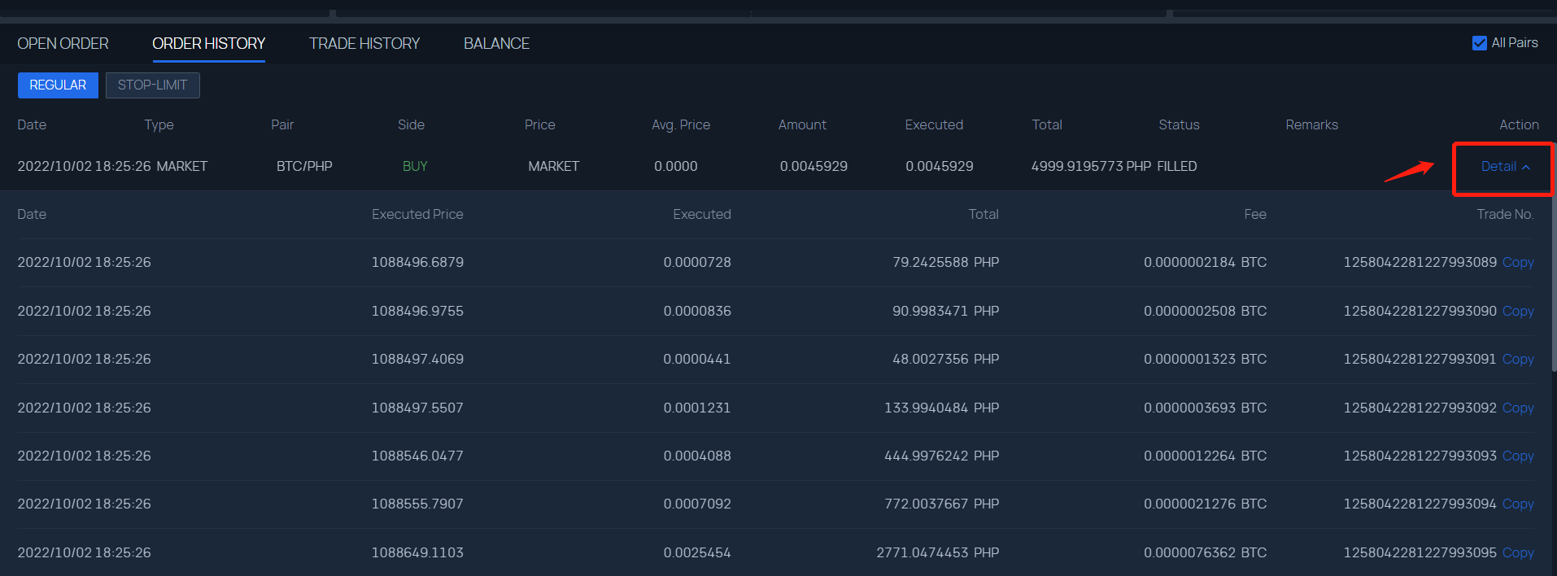This screenshot has height=576, width=1557.
Task: Click trade number 1258042281227993092
Action: (1420, 408)
